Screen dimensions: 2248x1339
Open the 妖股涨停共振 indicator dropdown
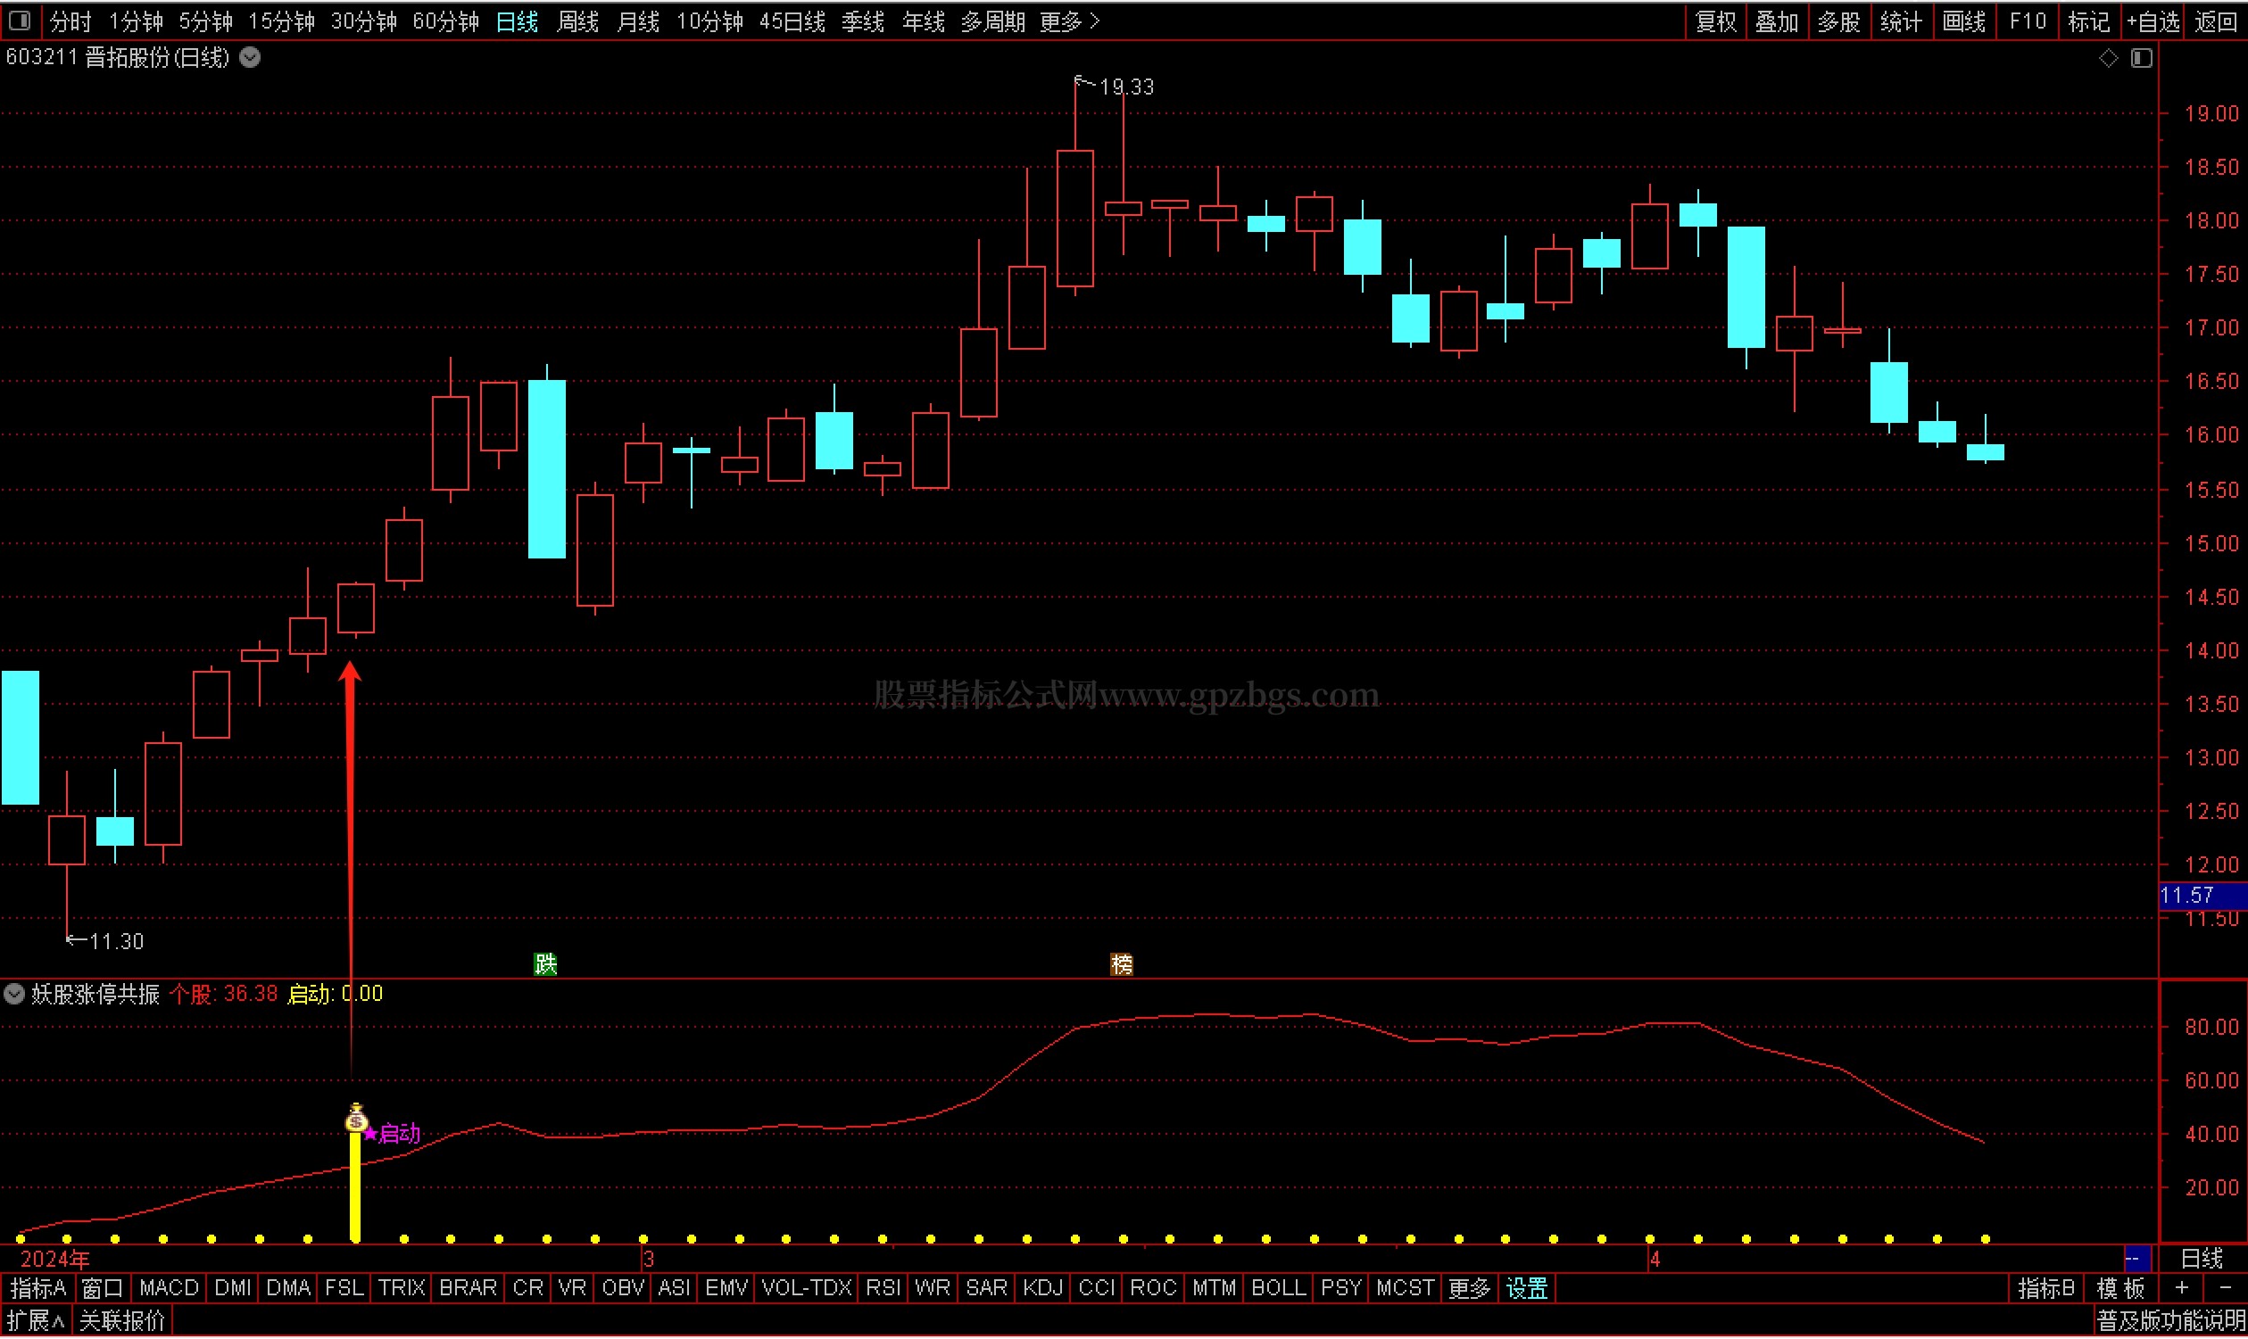coord(14,995)
